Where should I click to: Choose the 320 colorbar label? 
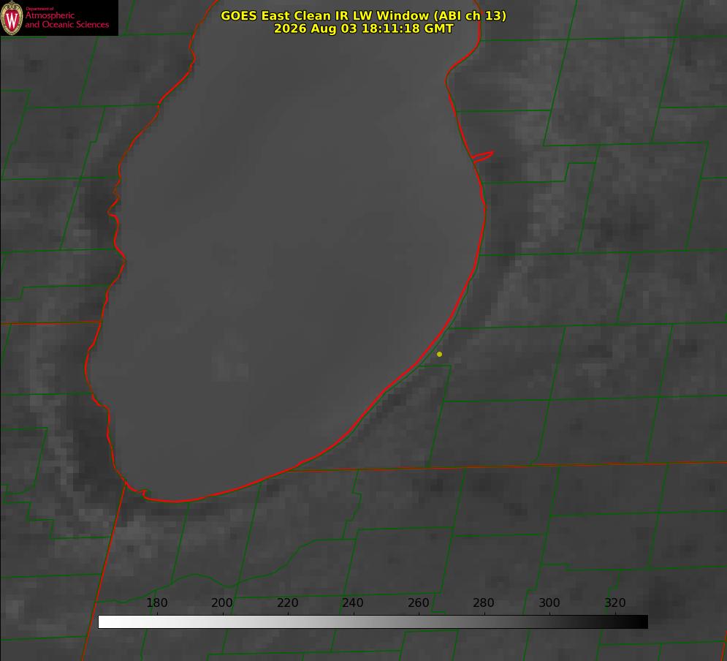pyautogui.click(x=615, y=603)
